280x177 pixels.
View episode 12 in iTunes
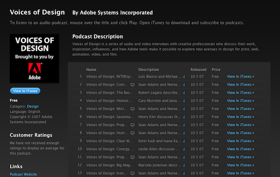pyautogui.click(x=240, y=165)
